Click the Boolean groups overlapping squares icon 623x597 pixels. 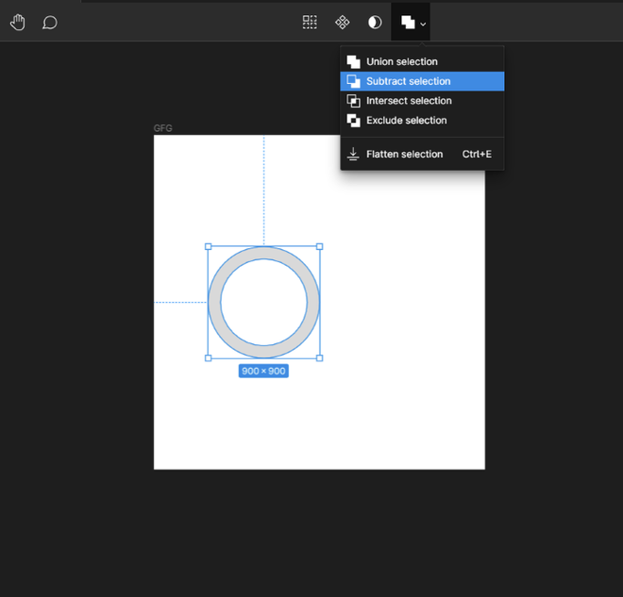point(407,22)
